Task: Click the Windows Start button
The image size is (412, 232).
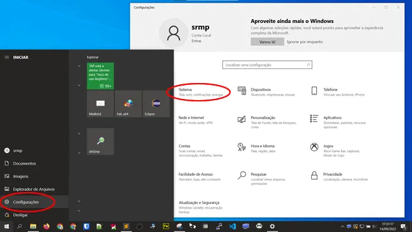Action: pos(6,226)
